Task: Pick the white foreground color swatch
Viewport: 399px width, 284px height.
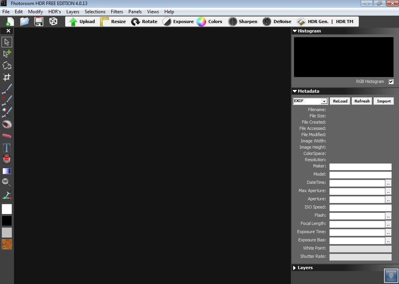Action: tap(7, 209)
